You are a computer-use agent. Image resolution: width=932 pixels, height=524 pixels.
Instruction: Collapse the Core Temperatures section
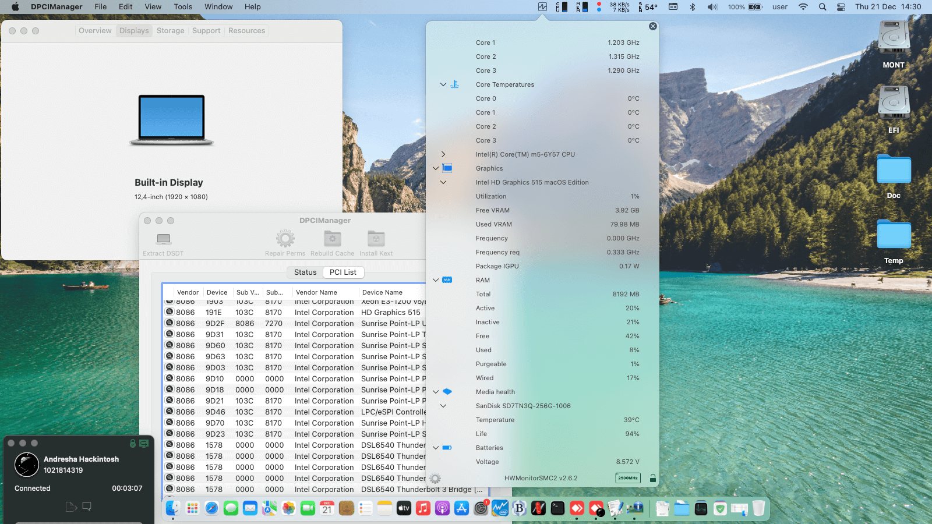(443, 84)
